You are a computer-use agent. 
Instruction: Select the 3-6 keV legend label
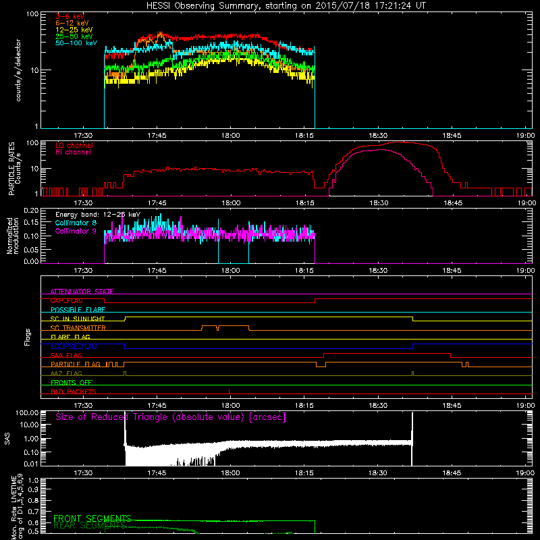click(70, 16)
